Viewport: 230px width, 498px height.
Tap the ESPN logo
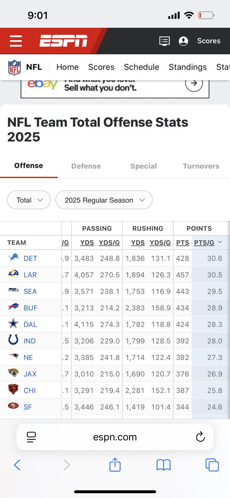point(64,41)
